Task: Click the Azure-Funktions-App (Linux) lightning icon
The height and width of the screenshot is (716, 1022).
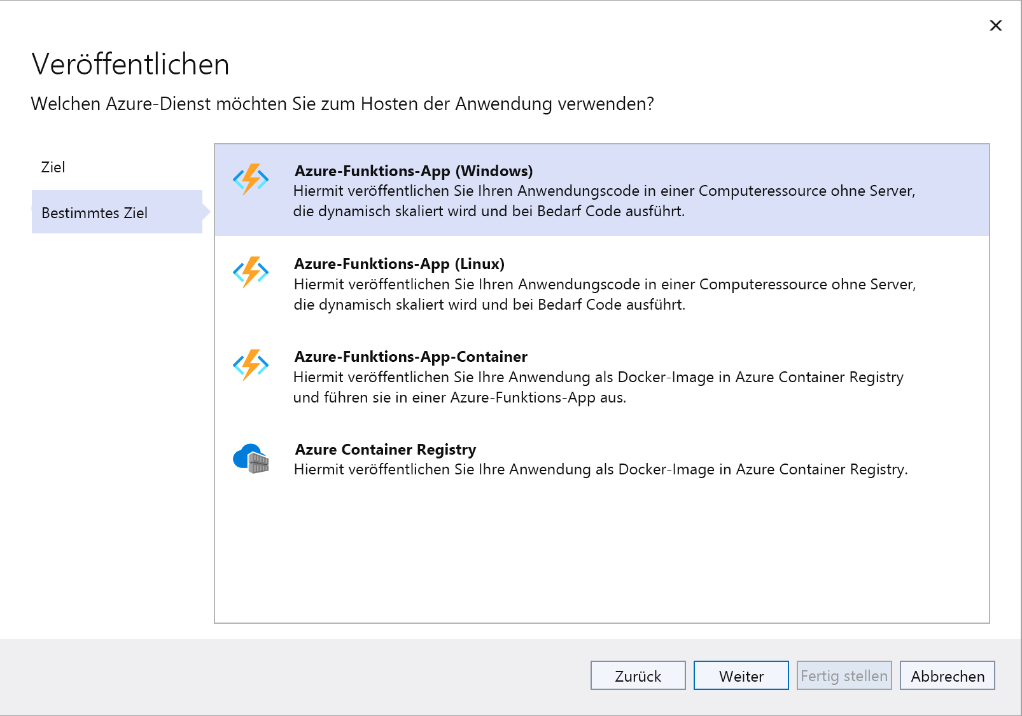Action: coord(251,272)
